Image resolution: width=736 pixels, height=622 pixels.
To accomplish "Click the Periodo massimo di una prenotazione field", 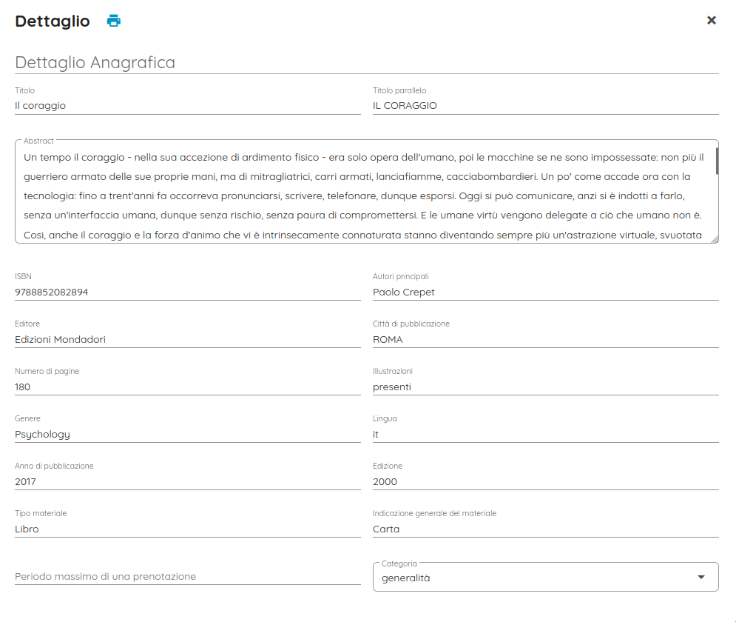I will (187, 576).
